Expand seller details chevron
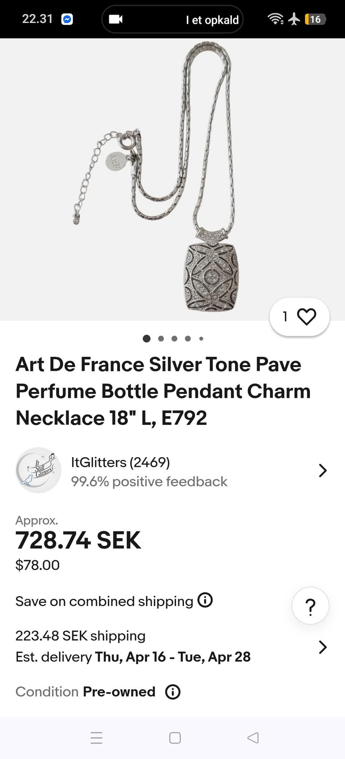This screenshot has width=345, height=759. [323, 470]
